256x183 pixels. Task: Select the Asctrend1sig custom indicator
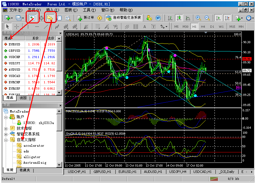tap(35, 162)
